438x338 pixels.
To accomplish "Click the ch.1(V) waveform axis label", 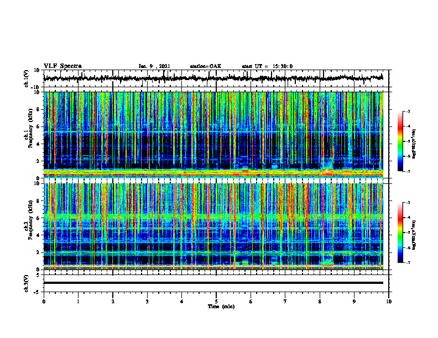I will 27,78.
